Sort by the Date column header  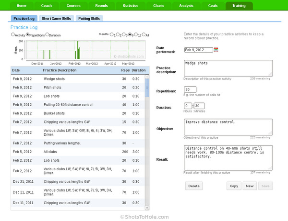coord(16,70)
